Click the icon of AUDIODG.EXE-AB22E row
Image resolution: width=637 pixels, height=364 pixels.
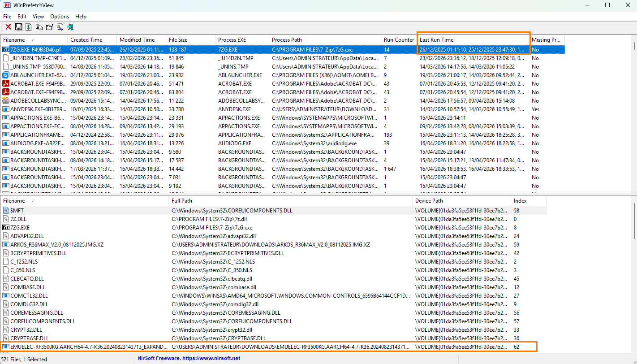[x=6, y=143]
